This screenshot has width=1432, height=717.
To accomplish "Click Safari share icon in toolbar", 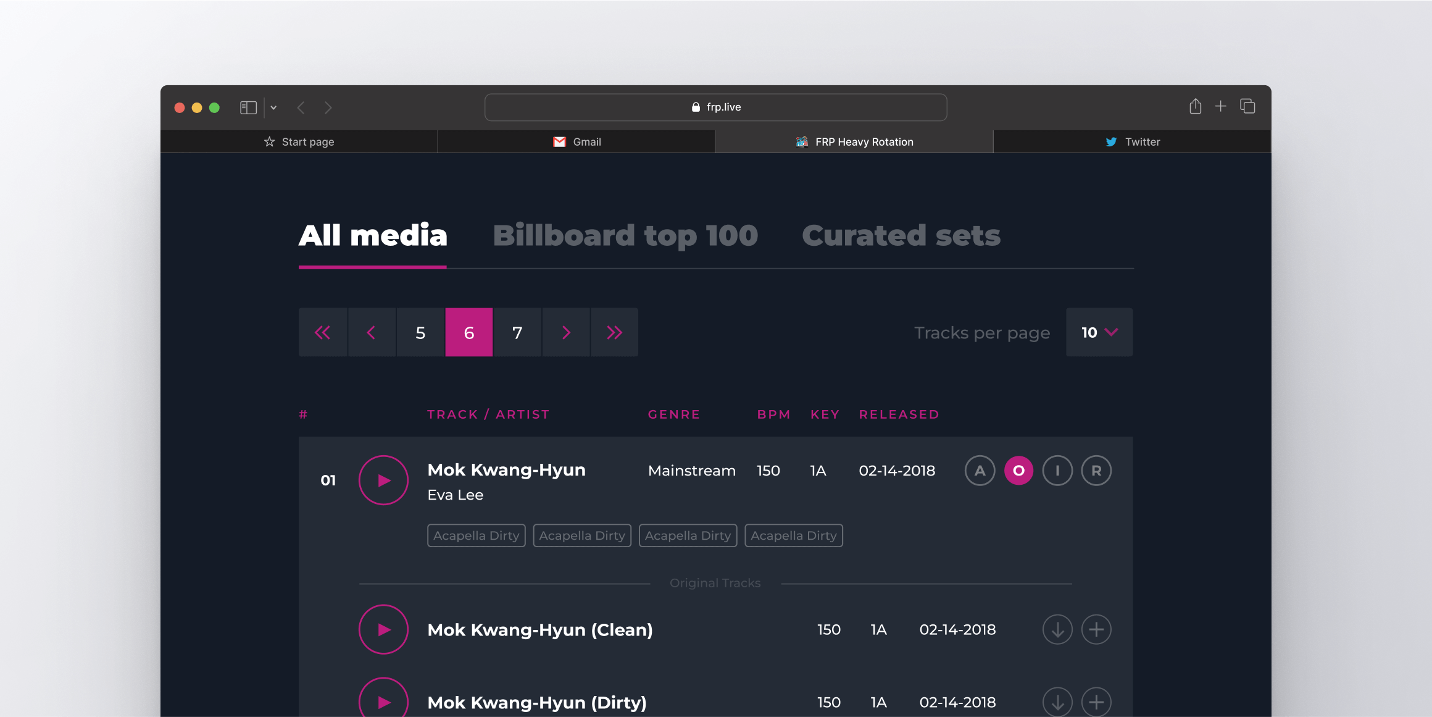I will [x=1195, y=107].
